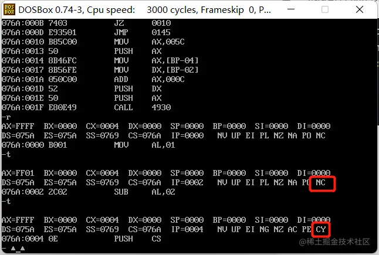Click the -r command line

click(6, 117)
